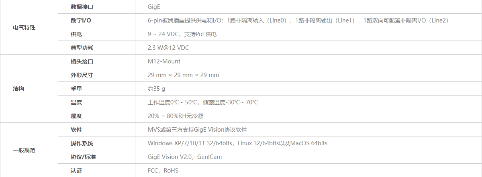Click the 数据接口 row label
Viewport: 482px width, 177px height.
pyautogui.click(x=82, y=7)
